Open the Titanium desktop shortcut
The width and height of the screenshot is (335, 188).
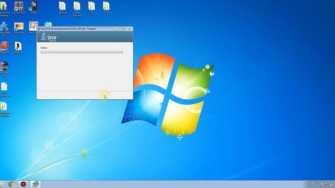pyautogui.click(x=4, y=48)
